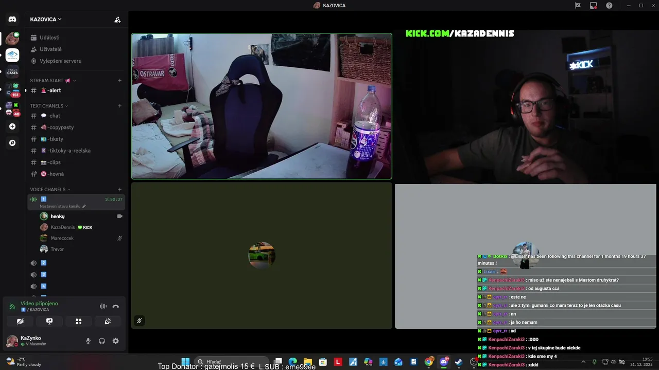The width and height of the screenshot is (659, 370).
Task: Focus the green car avatar tile
Action: [262, 255]
